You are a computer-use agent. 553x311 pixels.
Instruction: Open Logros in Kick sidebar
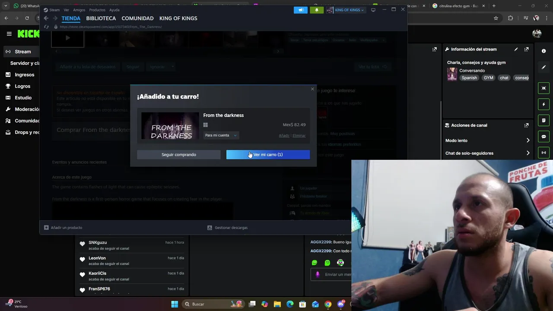click(x=22, y=86)
